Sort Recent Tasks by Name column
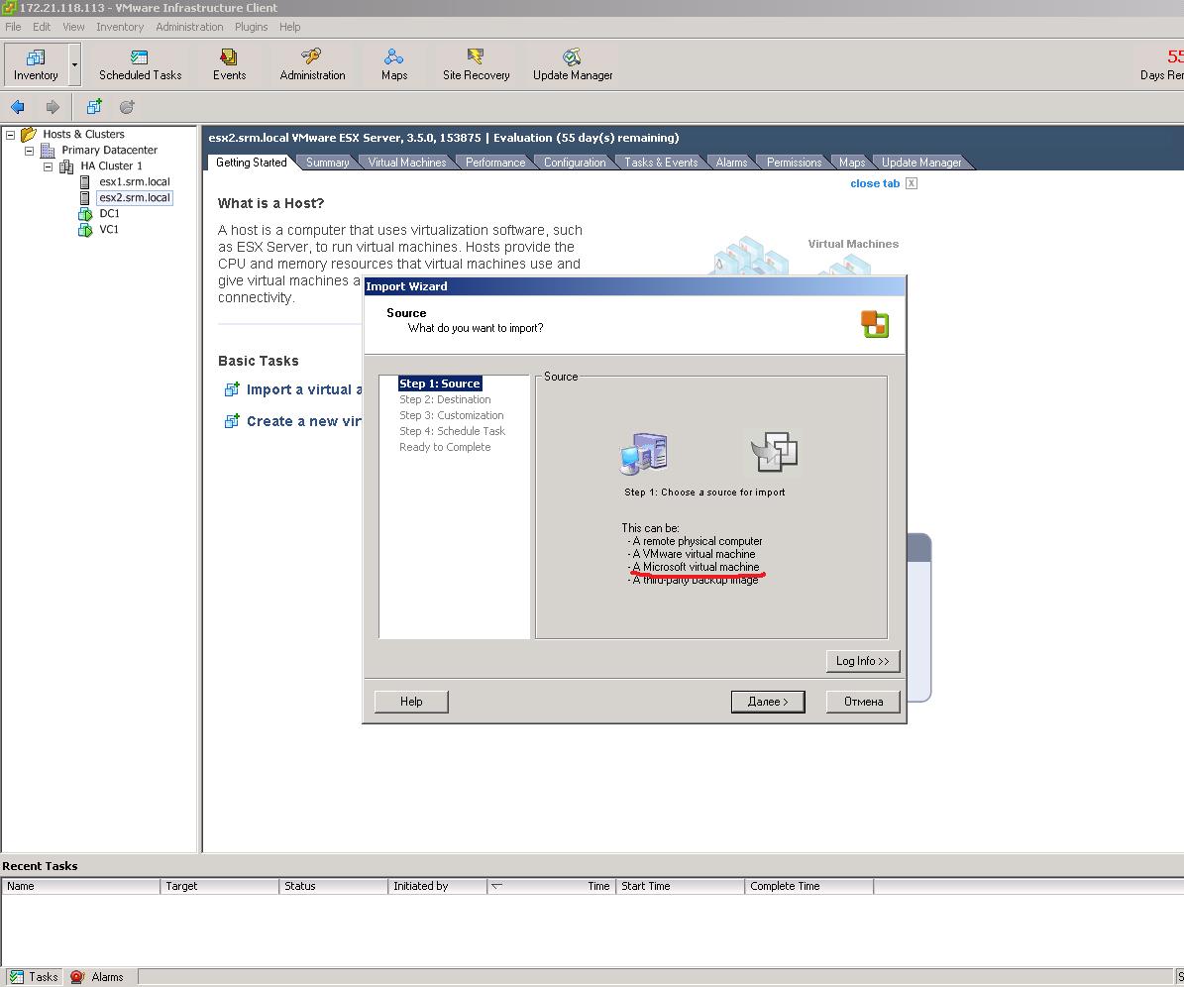 point(81,886)
